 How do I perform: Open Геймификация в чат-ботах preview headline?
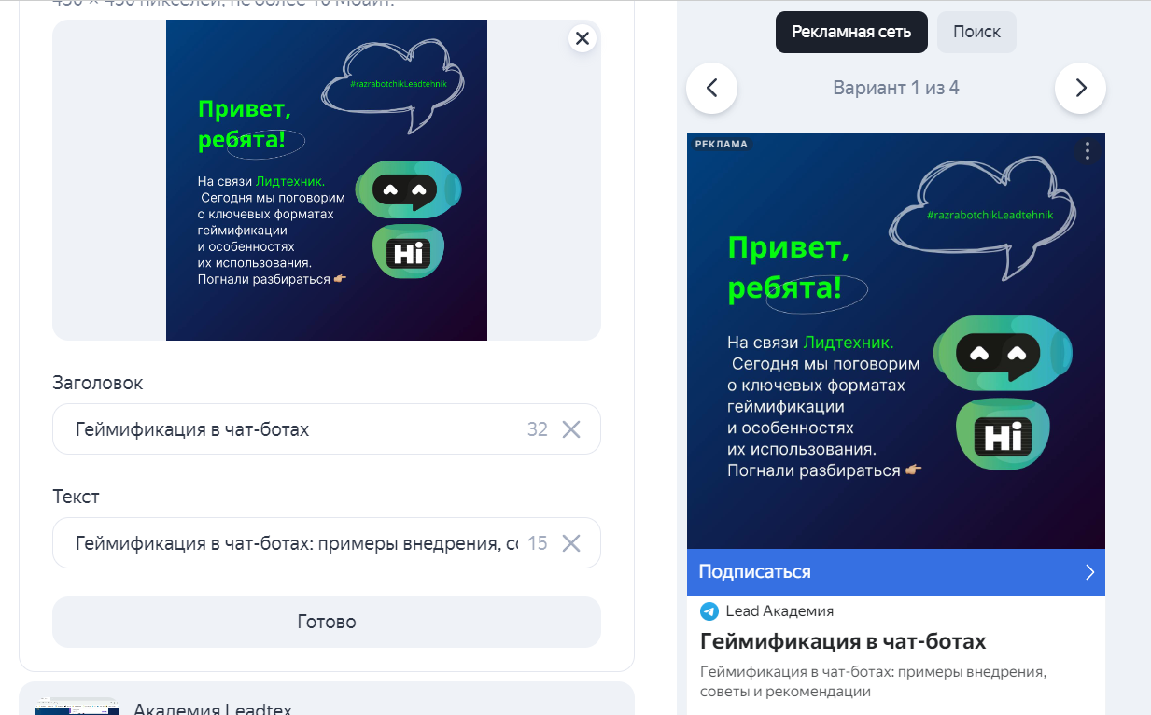(843, 641)
